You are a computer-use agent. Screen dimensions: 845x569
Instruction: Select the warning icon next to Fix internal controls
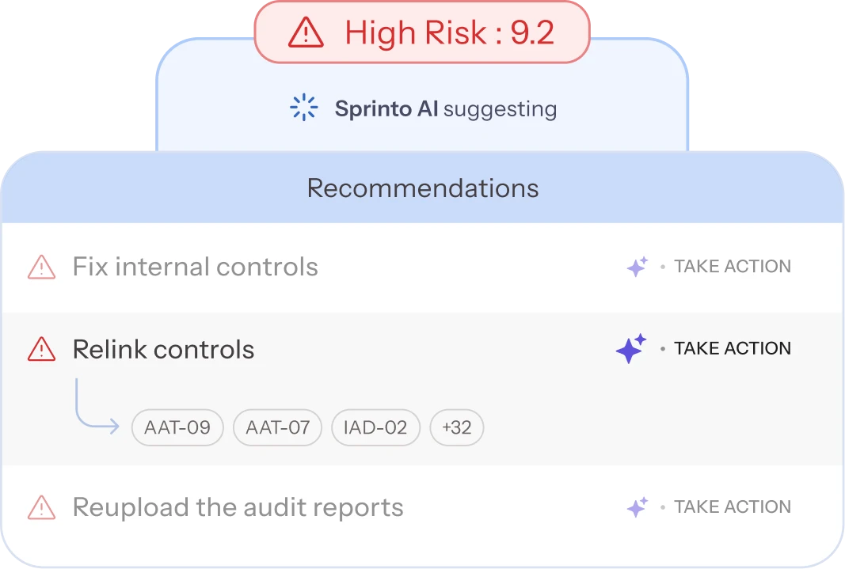41,267
